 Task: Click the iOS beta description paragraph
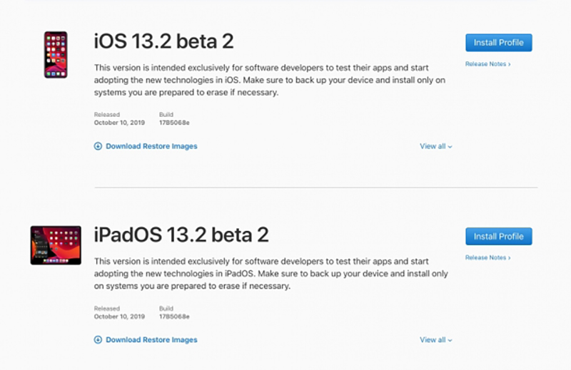coord(271,80)
